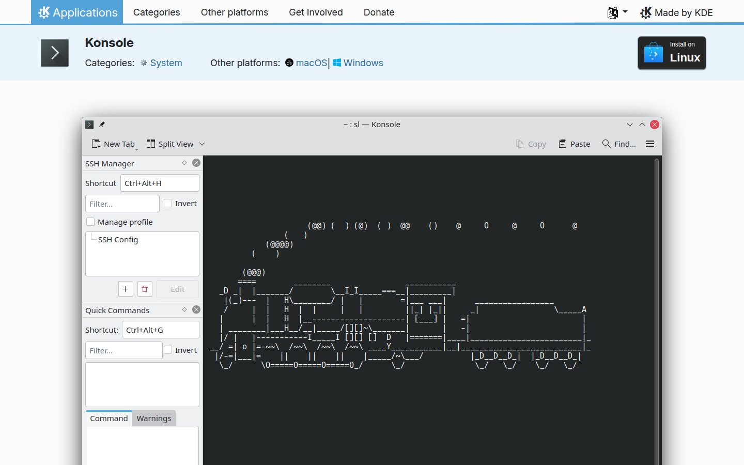Switch to the Command tab
This screenshot has height=465, width=744.
pyautogui.click(x=109, y=419)
